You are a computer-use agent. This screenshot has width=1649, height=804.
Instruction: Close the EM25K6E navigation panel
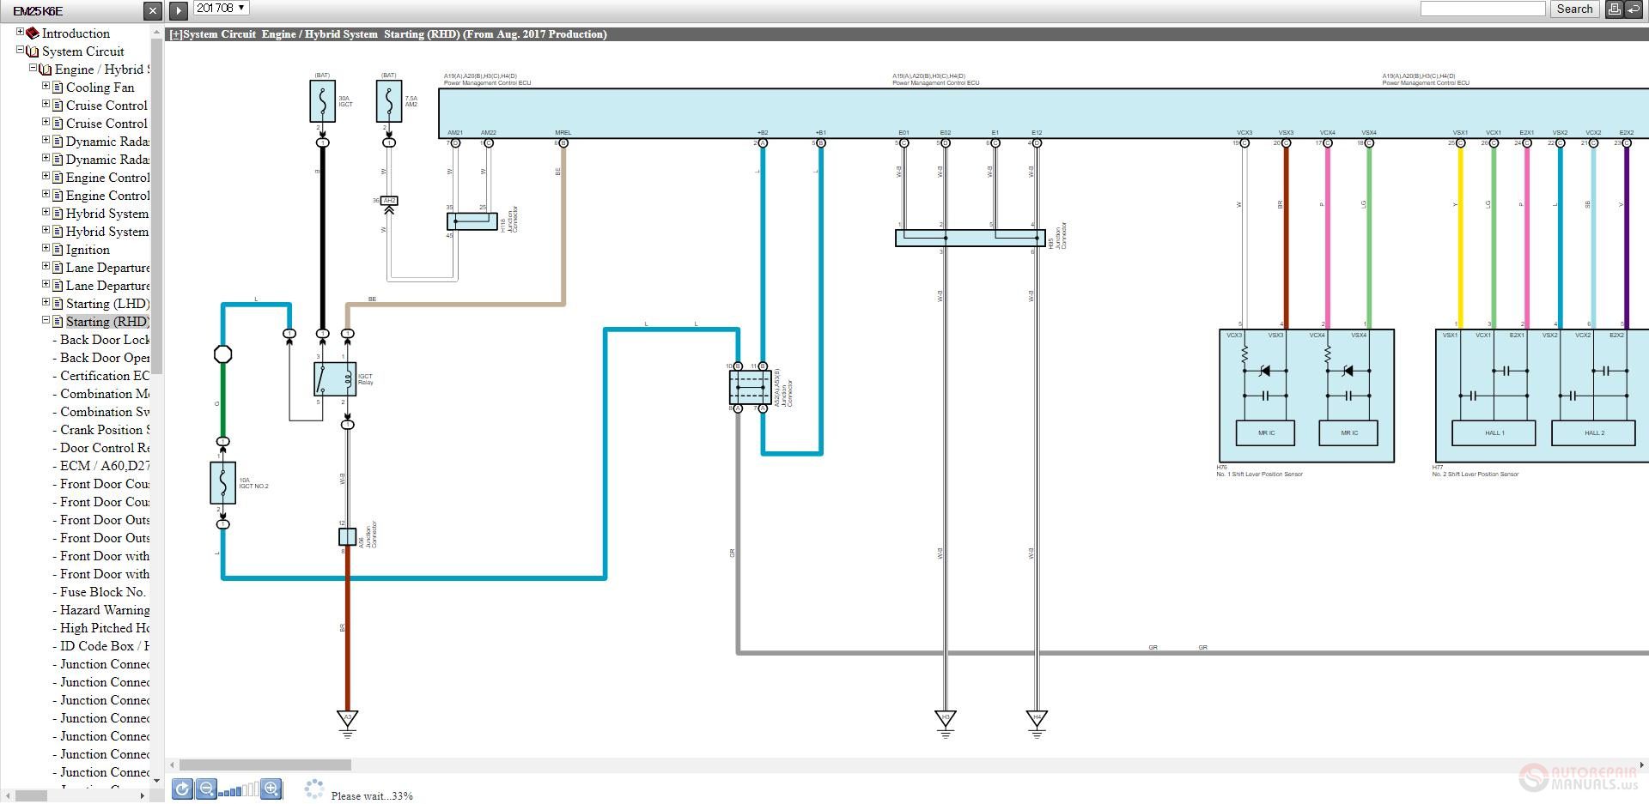152,11
